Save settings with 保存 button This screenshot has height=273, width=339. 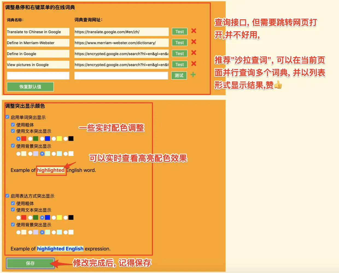point(30,263)
